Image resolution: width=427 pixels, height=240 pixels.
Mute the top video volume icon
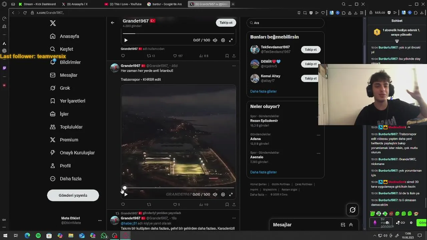[215, 40]
